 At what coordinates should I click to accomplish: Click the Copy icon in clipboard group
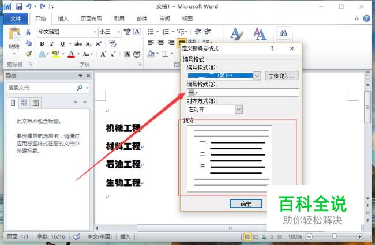[28, 43]
